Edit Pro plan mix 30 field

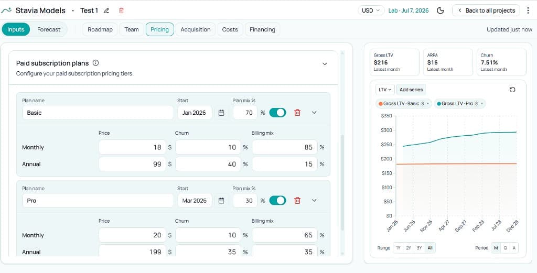point(245,201)
